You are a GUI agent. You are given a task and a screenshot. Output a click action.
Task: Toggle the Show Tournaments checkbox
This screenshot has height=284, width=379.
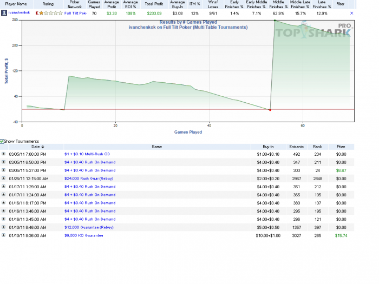2,141
